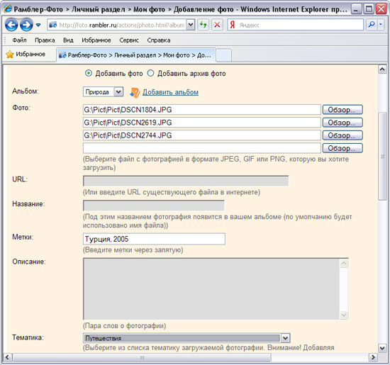Stop loading with the red X icon

click(217, 25)
